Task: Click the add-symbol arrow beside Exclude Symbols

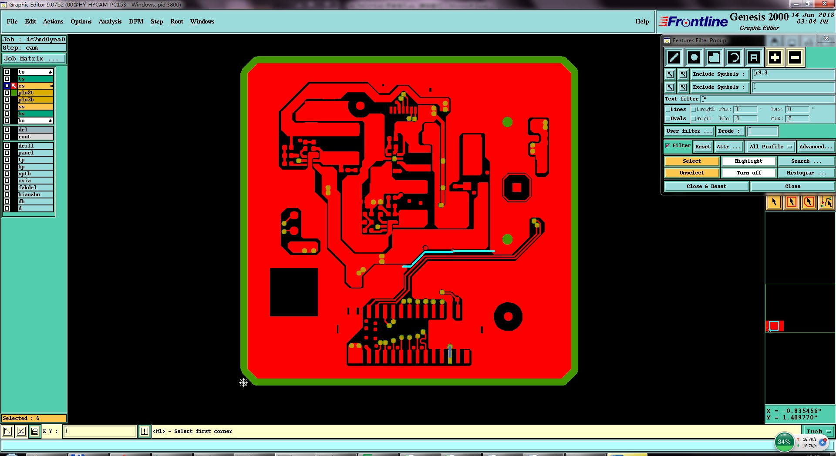Action: tap(683, 87)
